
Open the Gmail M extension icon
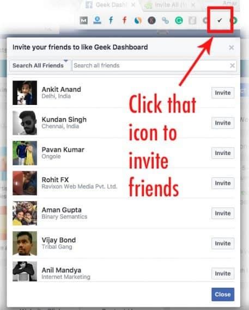coord(83,20)
